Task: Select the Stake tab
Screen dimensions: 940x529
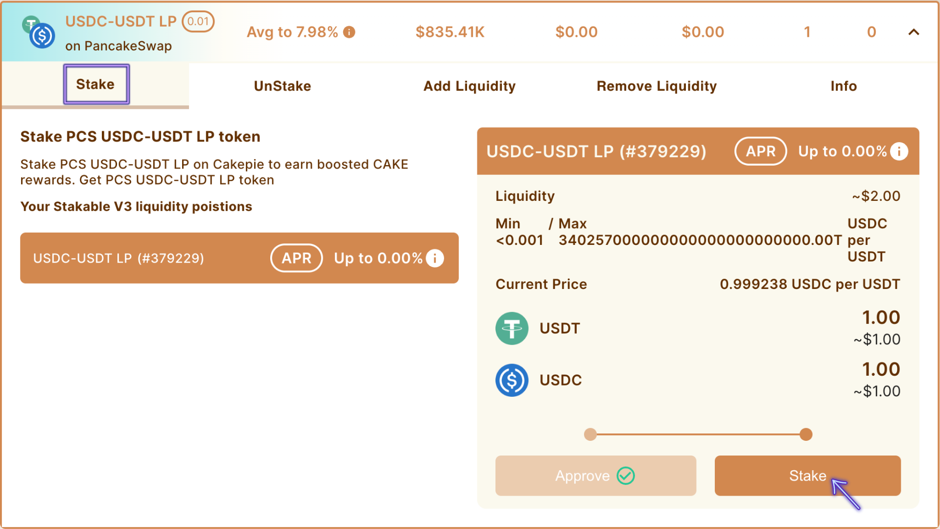Action: click(95, 84)
